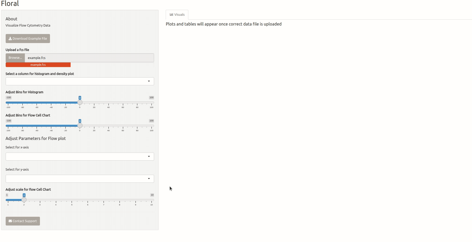Screen dimensions: 472x242
Task: Click the example.fcs file name field
Action: [x=89, y=58]
